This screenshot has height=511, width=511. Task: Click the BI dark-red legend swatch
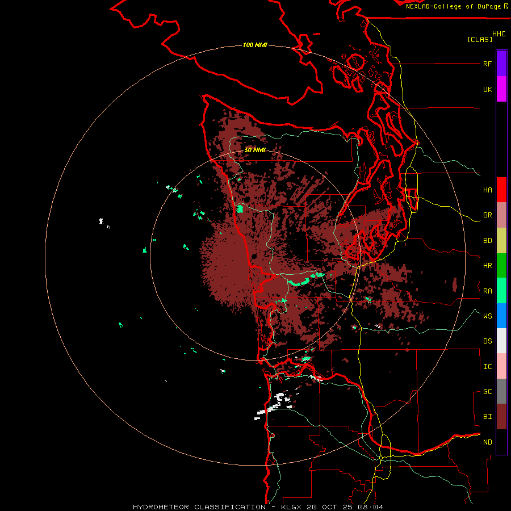point(501,417)
